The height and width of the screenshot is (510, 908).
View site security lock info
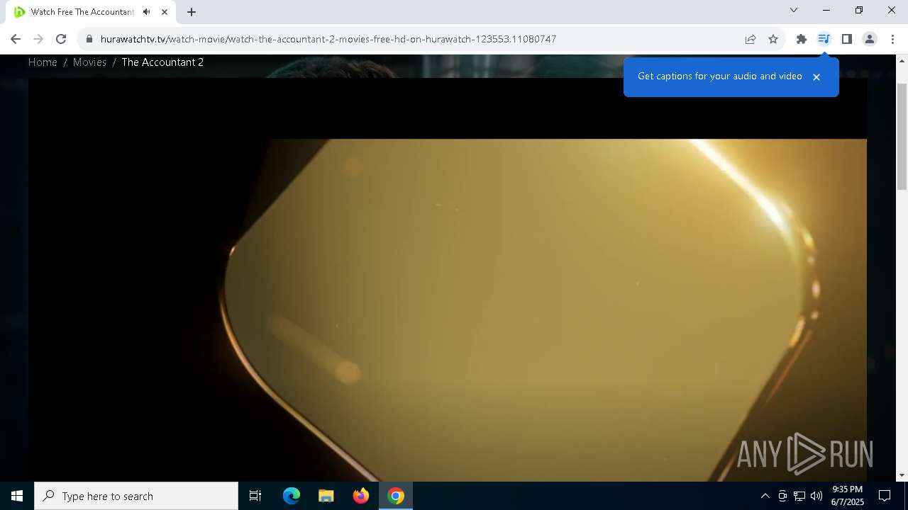click(x=89, y=39)
